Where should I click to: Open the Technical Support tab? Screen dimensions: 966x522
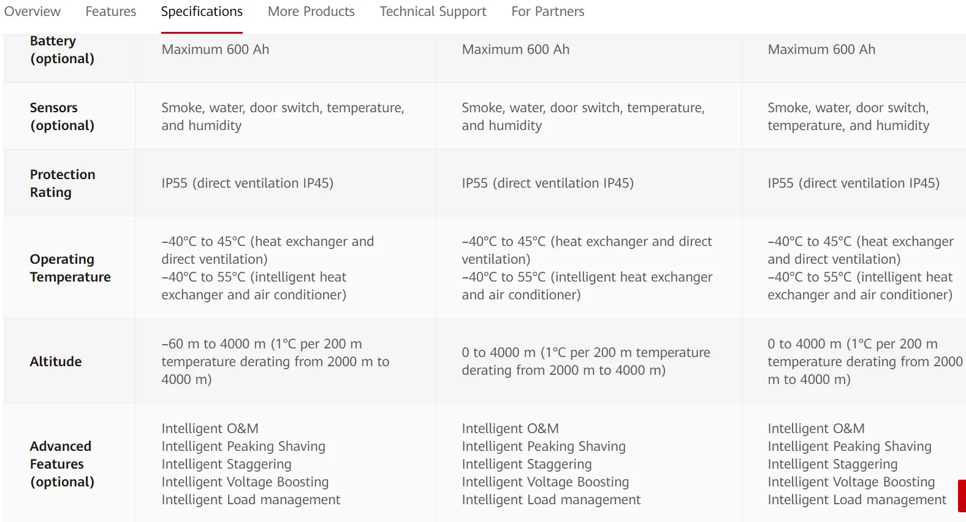click(x=433, y=12)
